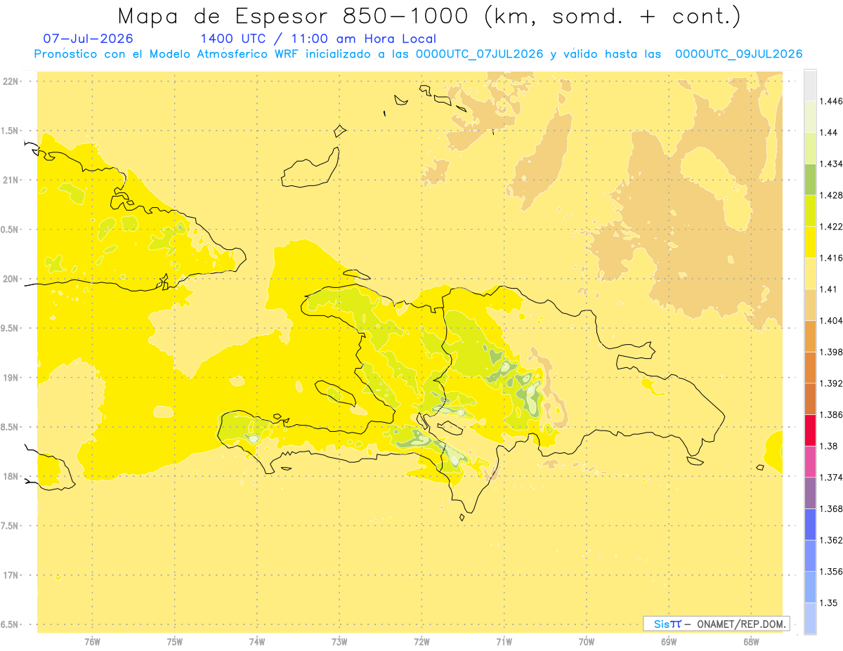The height and width of the screenshot is (651, 843).
Task: Click the latitude label '20N'
Action: pos(11,279)
